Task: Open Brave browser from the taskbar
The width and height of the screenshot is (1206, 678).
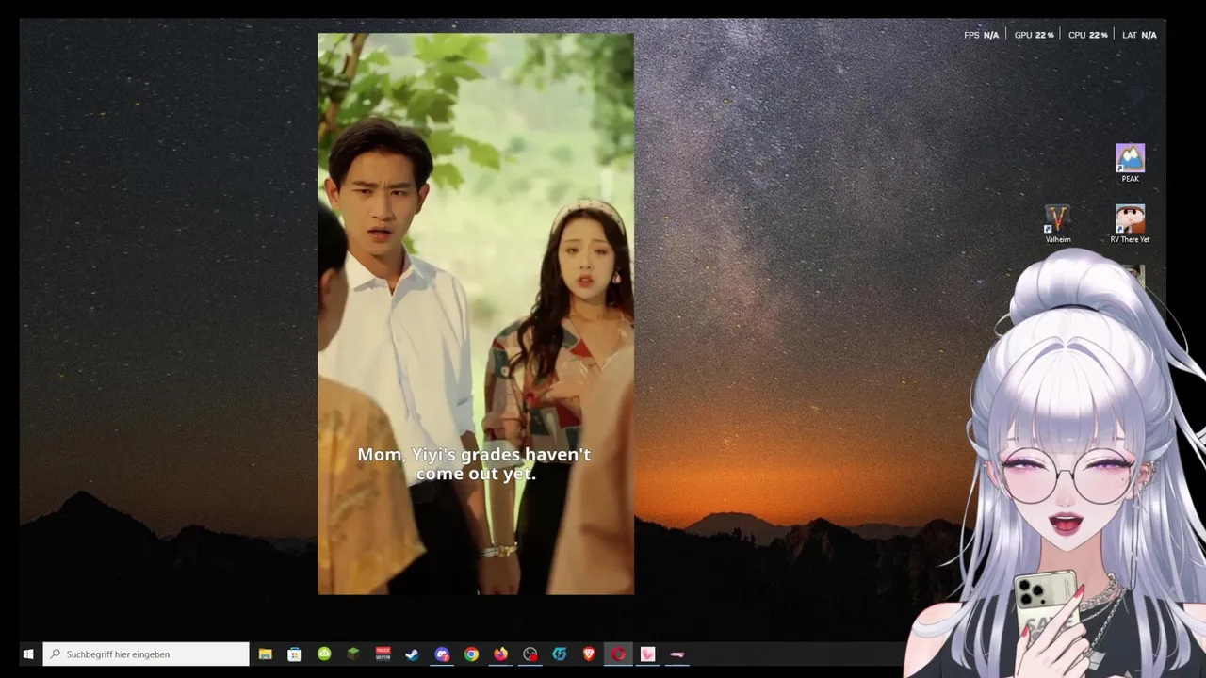Action: (x=589, y=654)
